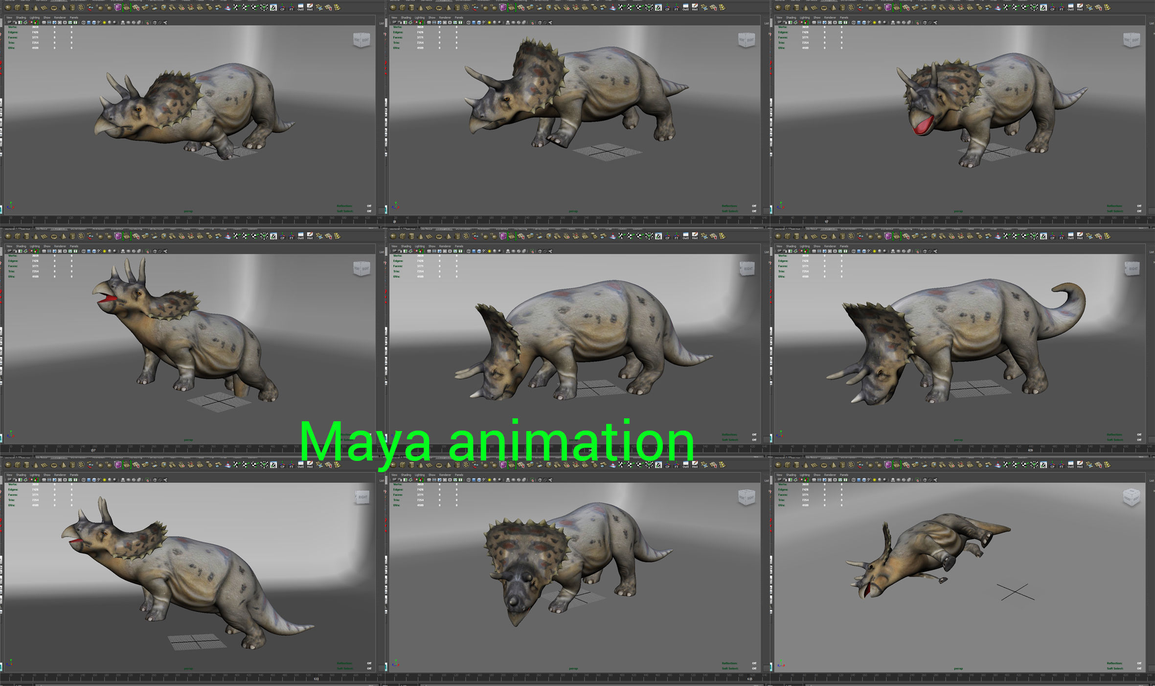The height and width of the screenshot is (686, 1155).
Task: Toggle wireframe shading in middle-left panel toolbar
Action: (x=84, y=251)
